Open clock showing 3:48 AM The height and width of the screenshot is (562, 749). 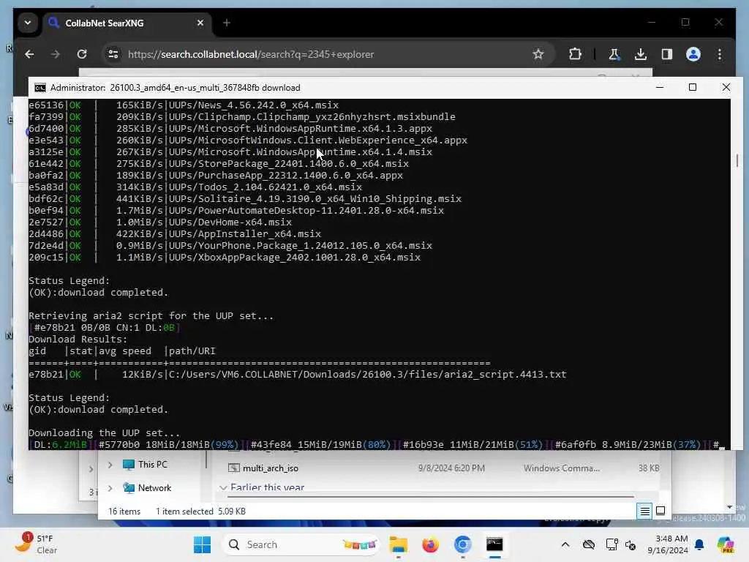(x=667, y=544)
